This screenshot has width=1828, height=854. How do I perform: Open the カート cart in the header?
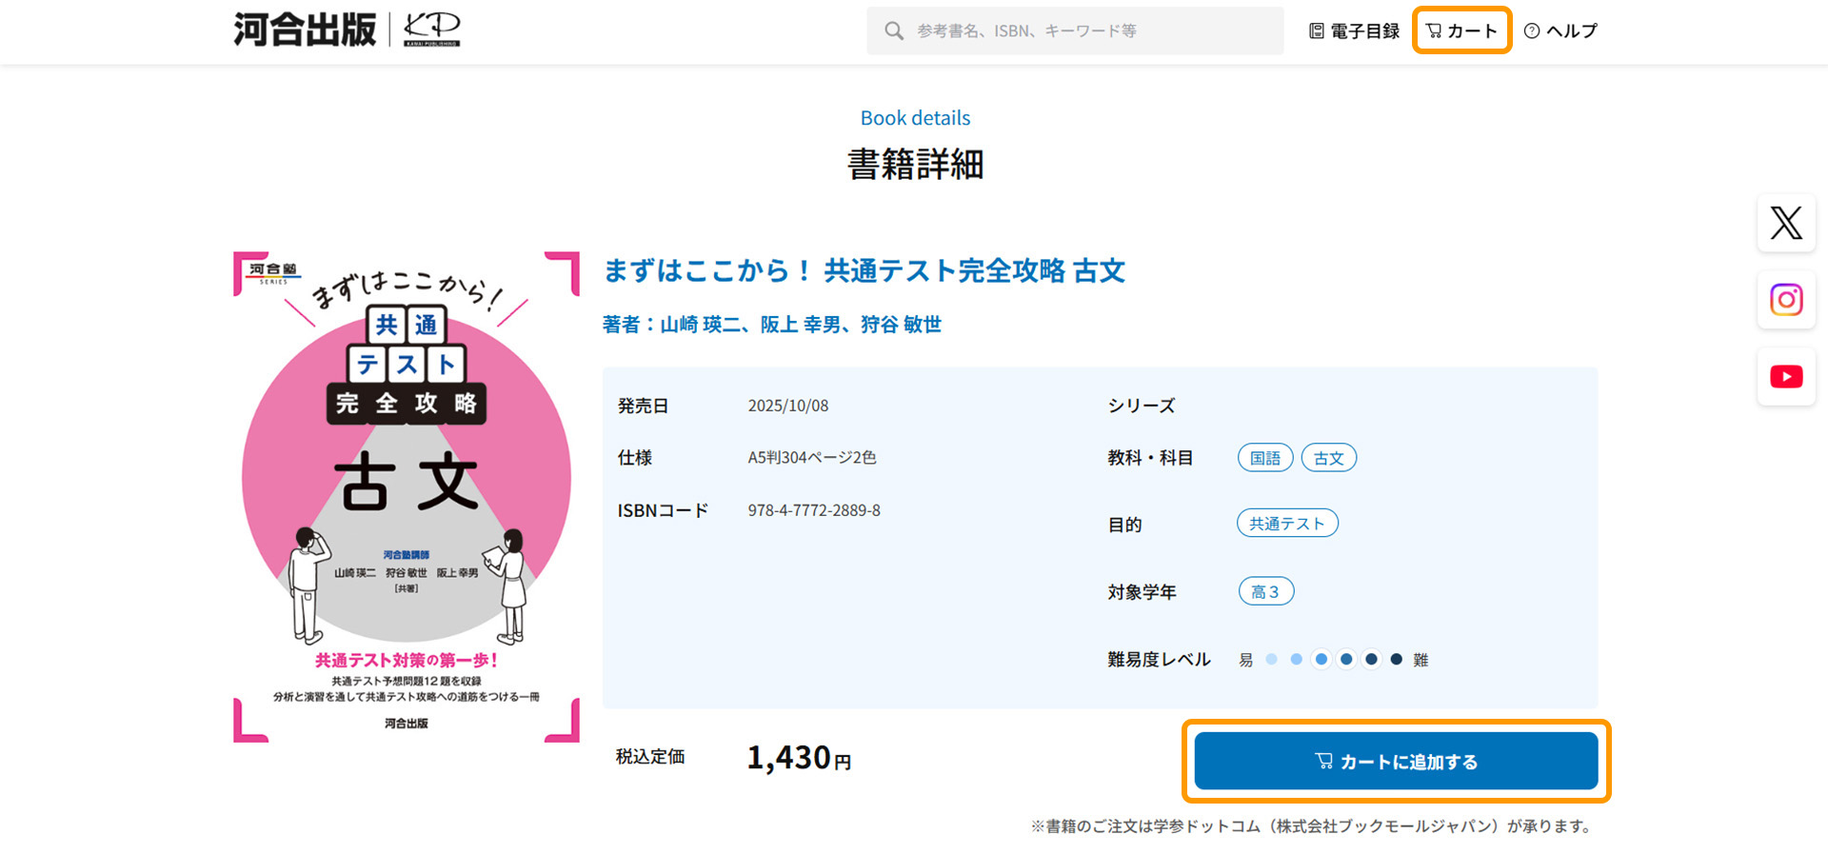[x=1461, y=31]
